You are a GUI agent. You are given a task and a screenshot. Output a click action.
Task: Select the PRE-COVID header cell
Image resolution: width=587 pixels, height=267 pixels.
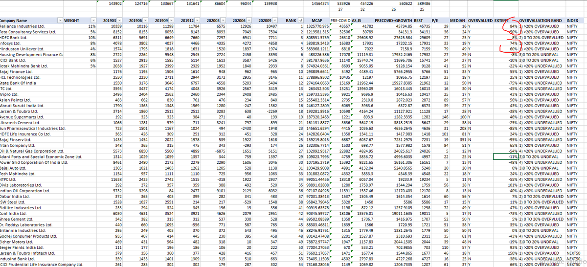(x=340, y=20)
